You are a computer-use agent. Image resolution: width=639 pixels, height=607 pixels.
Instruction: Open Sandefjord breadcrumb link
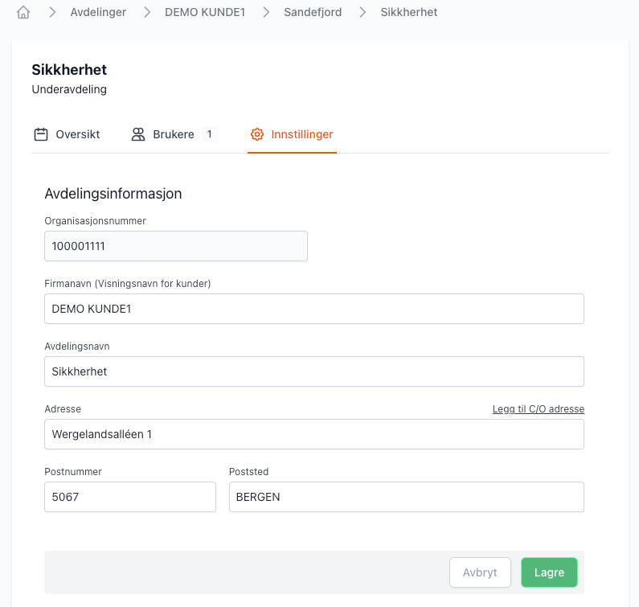313,13
